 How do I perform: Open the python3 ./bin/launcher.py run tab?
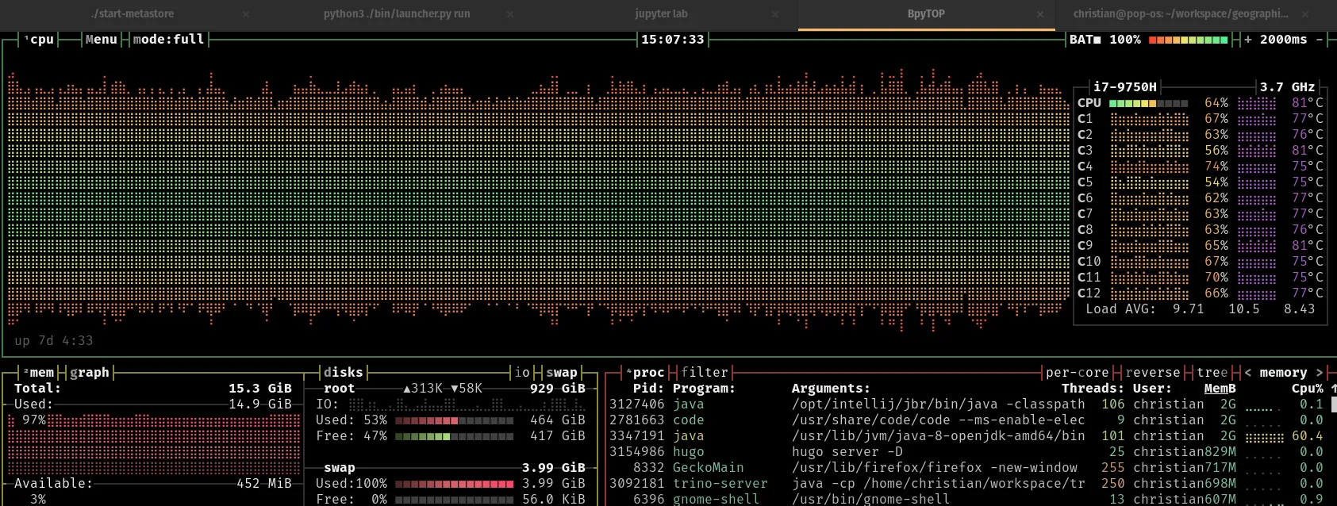click(x=397, y=13)
